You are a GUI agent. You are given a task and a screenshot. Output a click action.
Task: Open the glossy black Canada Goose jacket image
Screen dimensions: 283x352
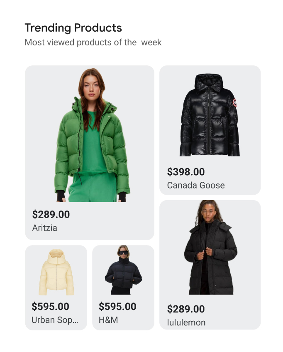point(210,115)
